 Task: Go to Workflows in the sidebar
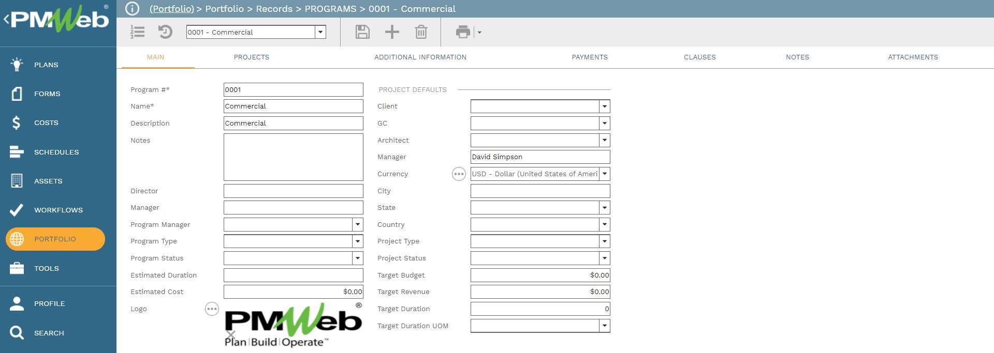58,210
